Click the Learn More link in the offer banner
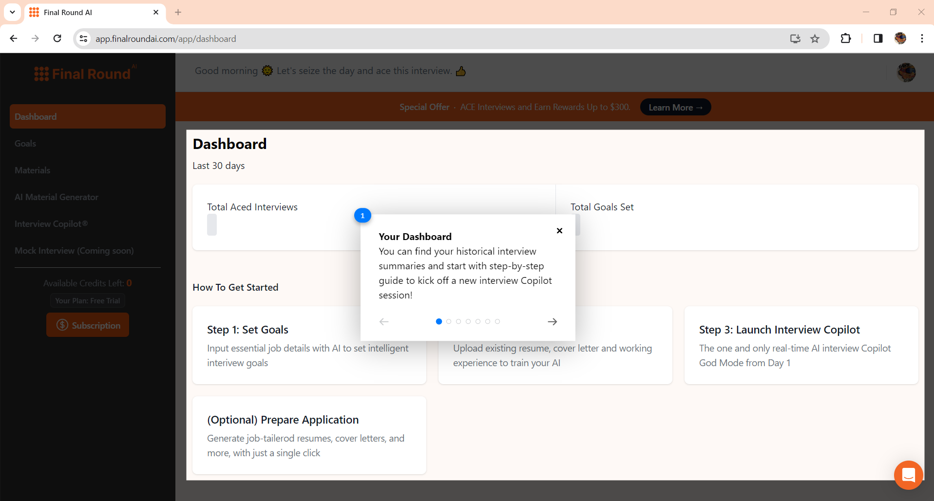The image size is (934, 501). [675, 107]
